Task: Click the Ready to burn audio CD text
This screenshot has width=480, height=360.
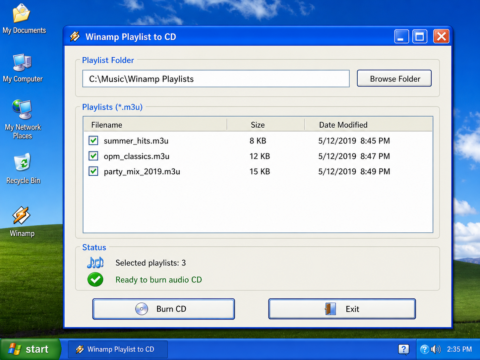Action: tap(158, 280)
